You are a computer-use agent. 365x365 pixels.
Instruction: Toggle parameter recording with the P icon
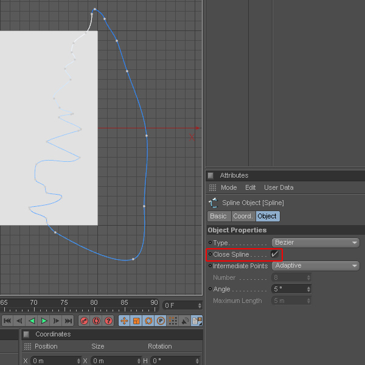click(161, 321)
